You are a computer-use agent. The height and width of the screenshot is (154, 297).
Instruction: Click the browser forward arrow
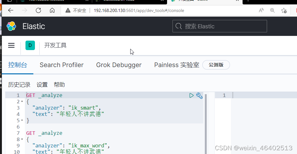[x=25, y=10]
